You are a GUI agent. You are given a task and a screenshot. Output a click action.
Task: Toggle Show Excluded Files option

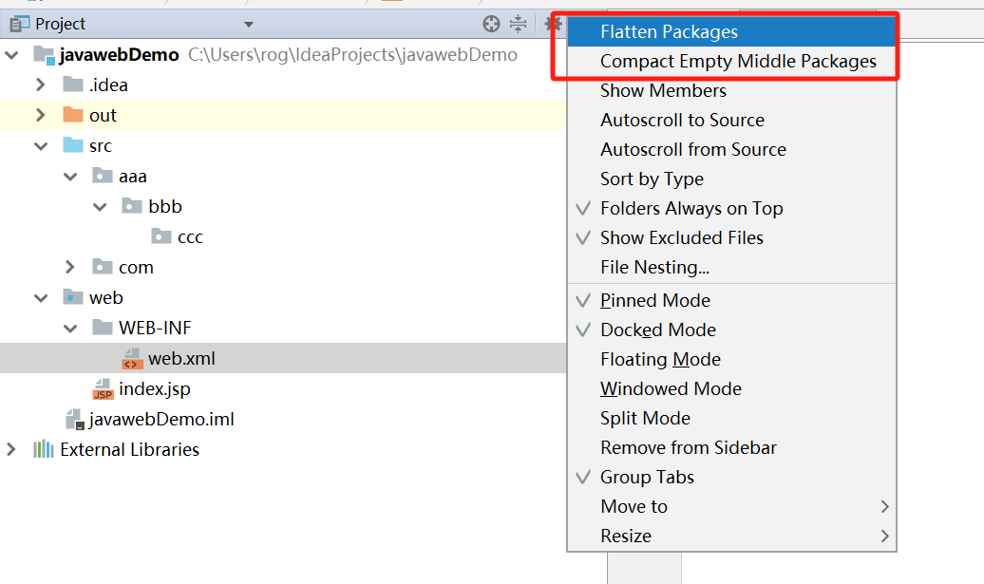[681, 237]
